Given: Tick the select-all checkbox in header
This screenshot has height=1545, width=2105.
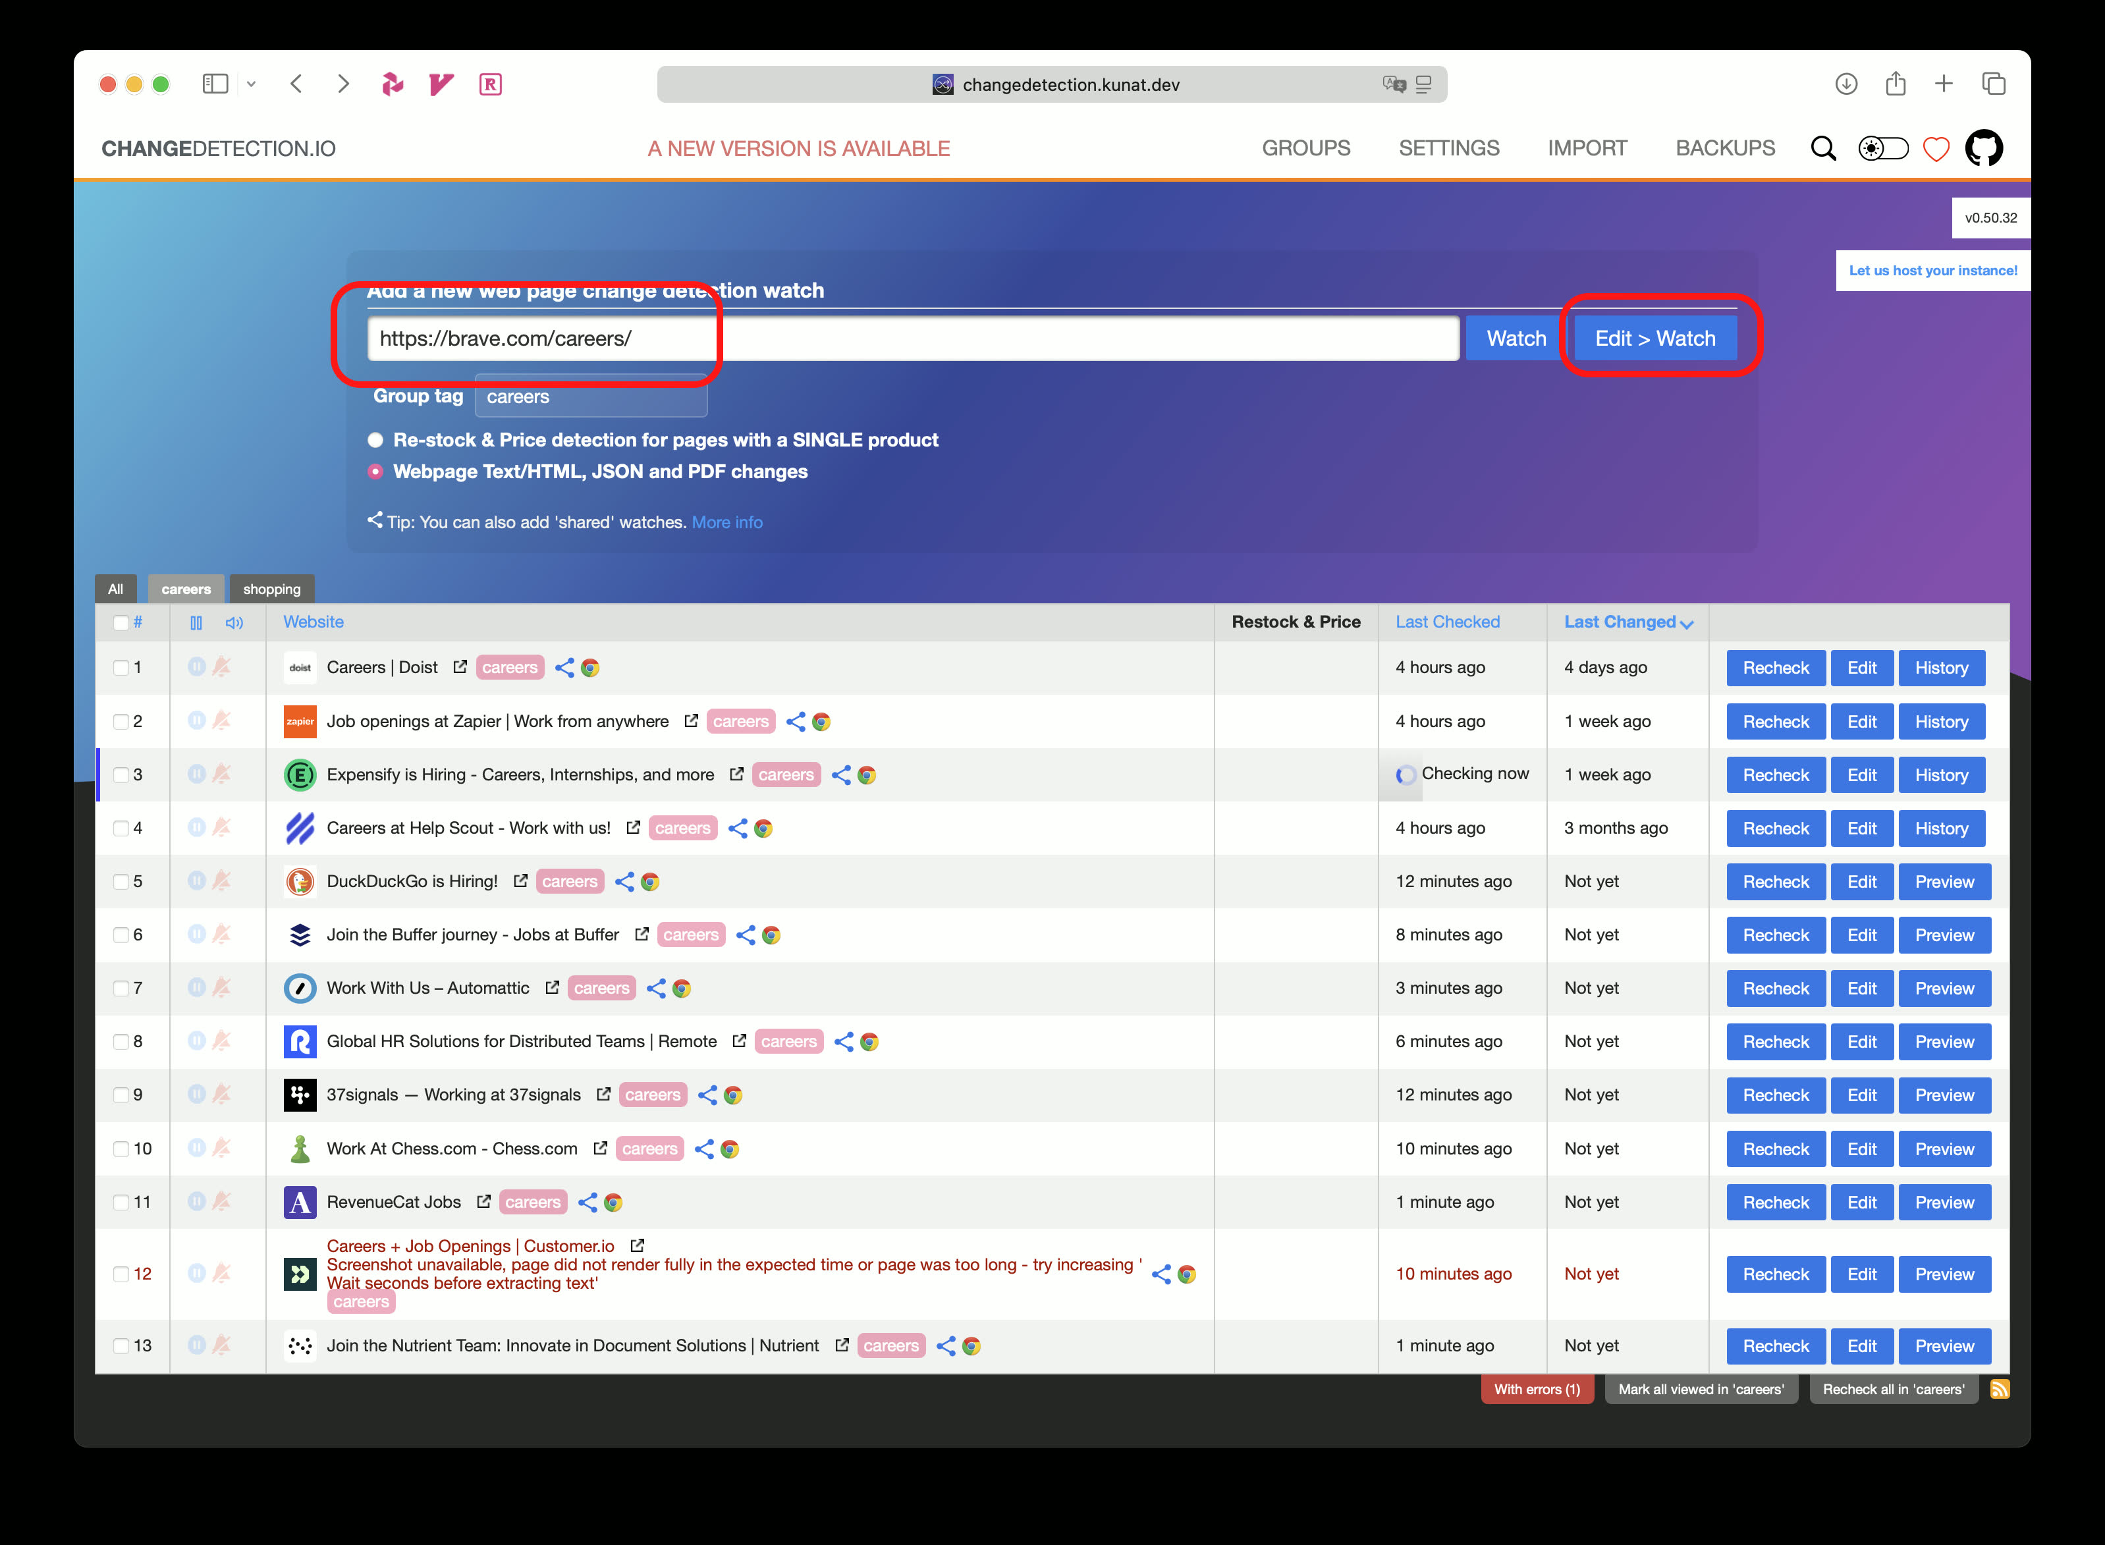Looking at the screenshot, I should [x=121, y=623].
